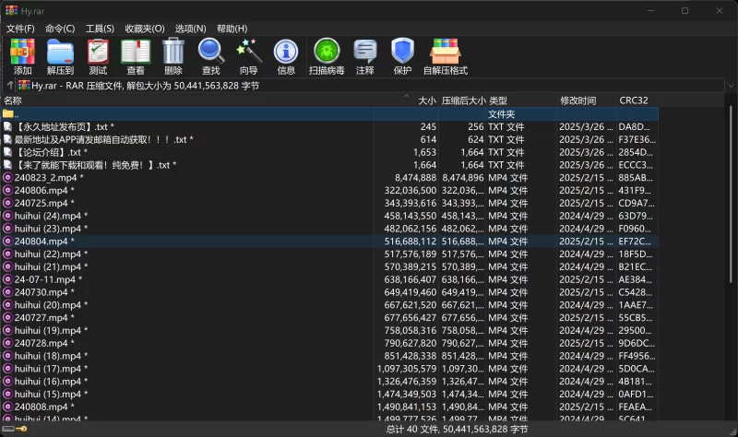Click the Extract To (解压到) icon

click(60, 56)
